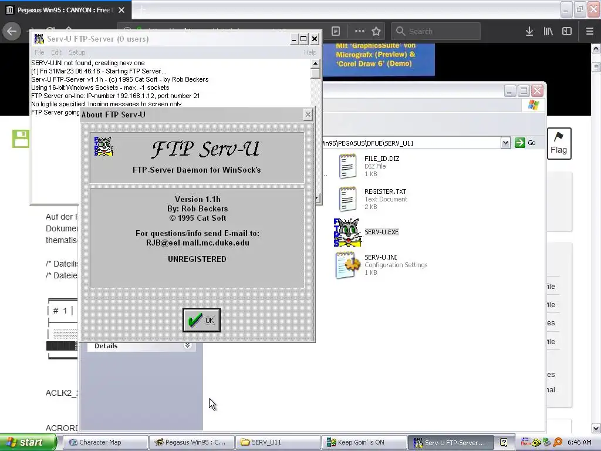Open the Windows Start menu
Image resolution: width=601 pixels, height=451 pixels.
pyautogui.click(x=28, y=442)
